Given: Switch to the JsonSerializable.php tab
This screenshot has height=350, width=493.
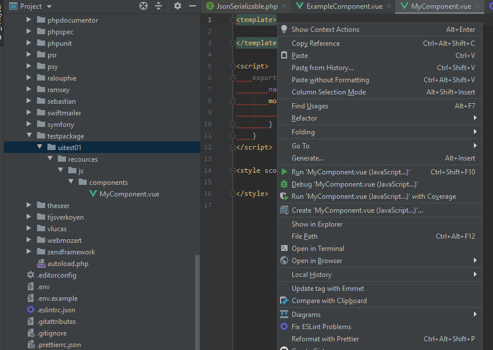Looking at the screenshot, I should click(x=246, y=6).
